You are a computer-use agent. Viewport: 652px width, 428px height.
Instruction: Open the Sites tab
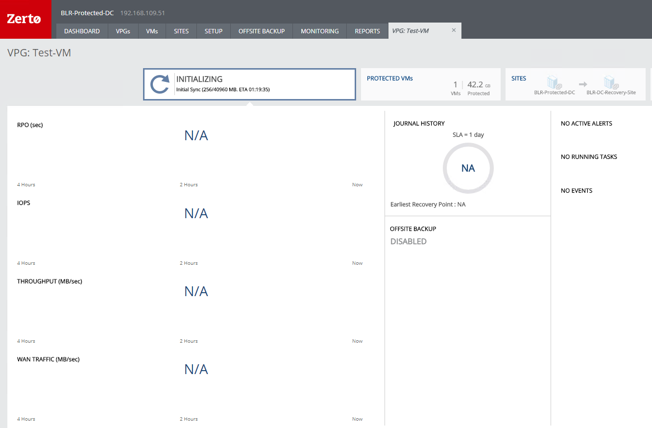[x=181, y=31]
